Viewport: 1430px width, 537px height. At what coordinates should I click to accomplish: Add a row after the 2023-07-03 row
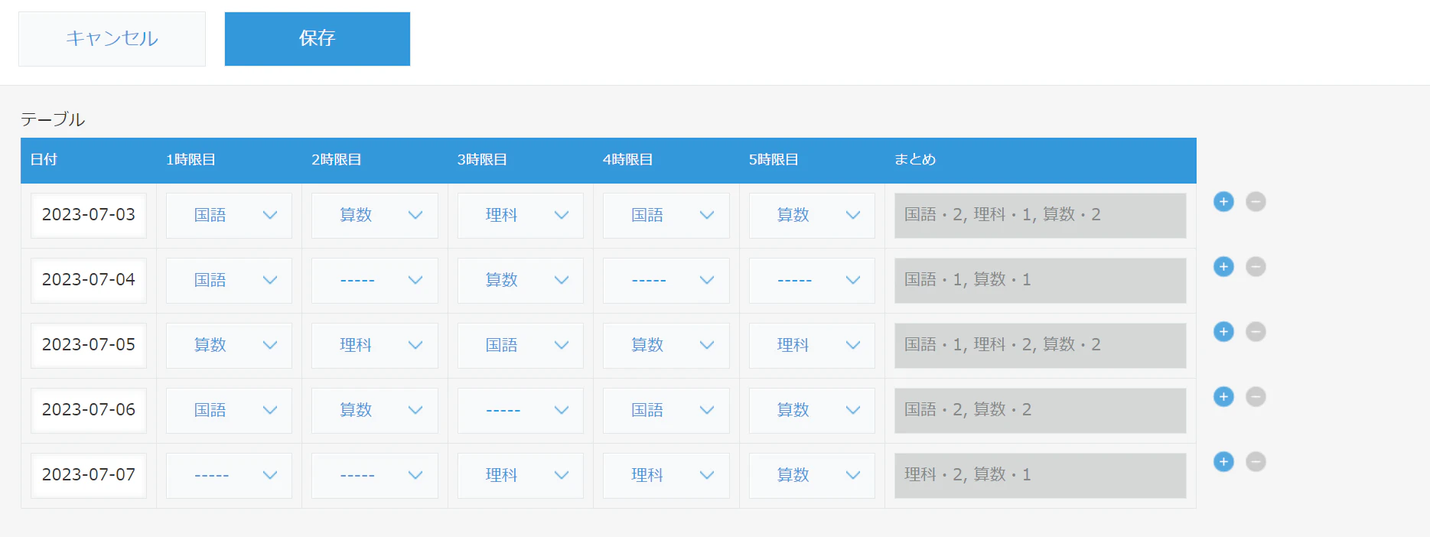pos(1223,202)
